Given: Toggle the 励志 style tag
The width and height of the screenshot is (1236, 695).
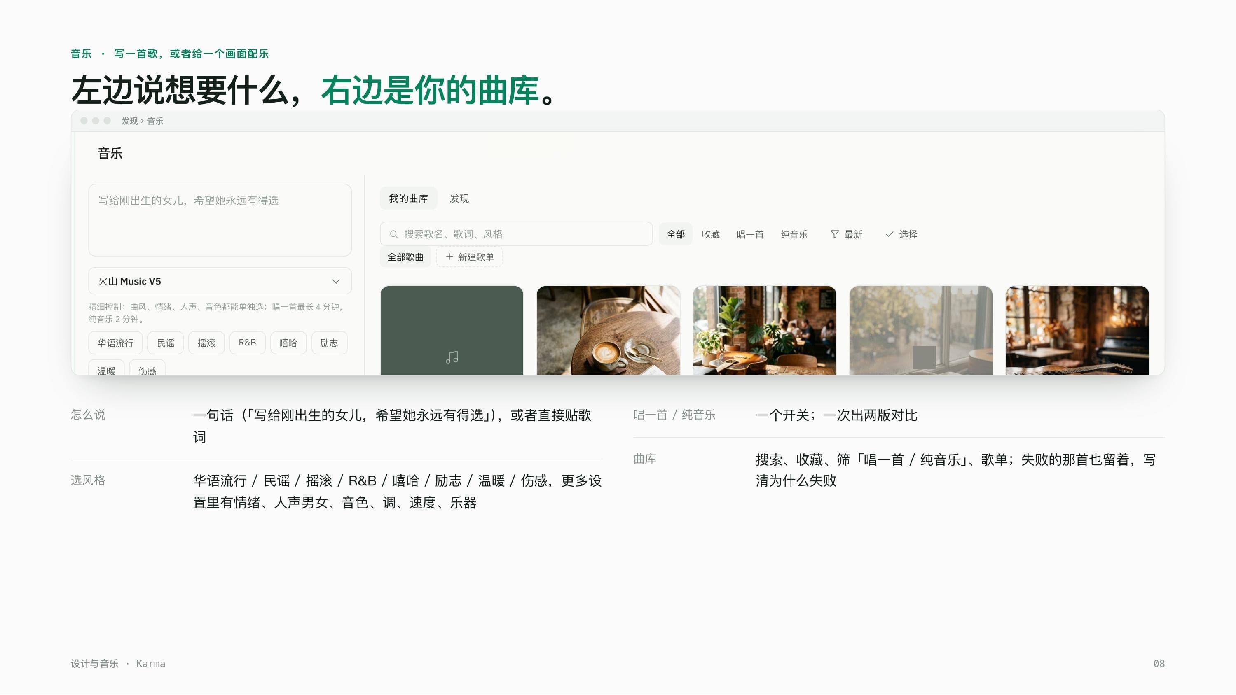Looking at the screenshot, I should pos(329,343).
